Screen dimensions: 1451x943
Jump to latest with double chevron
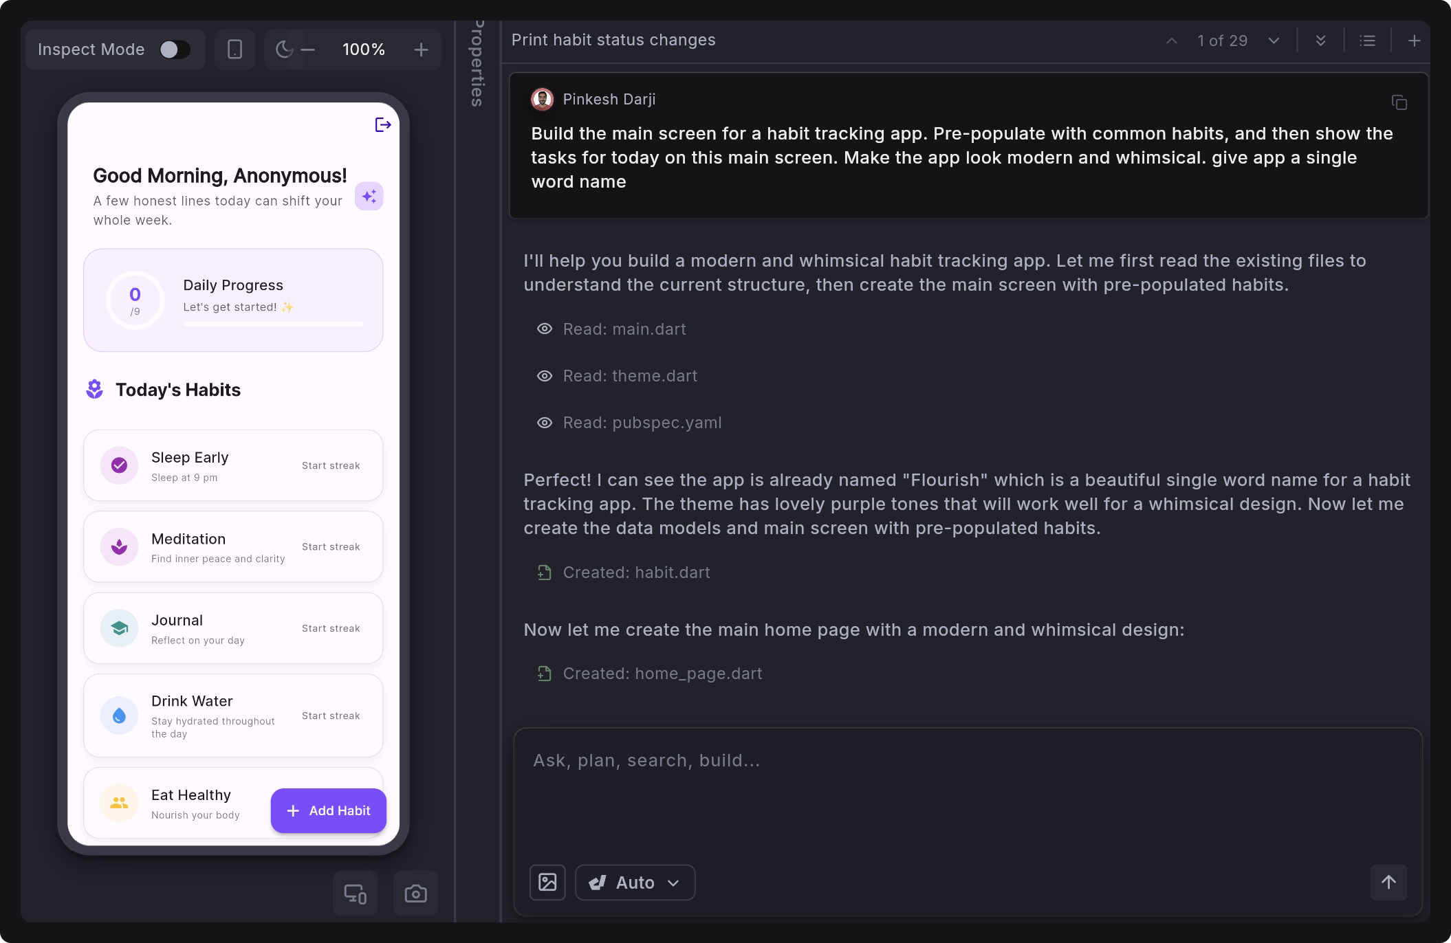1320,41
